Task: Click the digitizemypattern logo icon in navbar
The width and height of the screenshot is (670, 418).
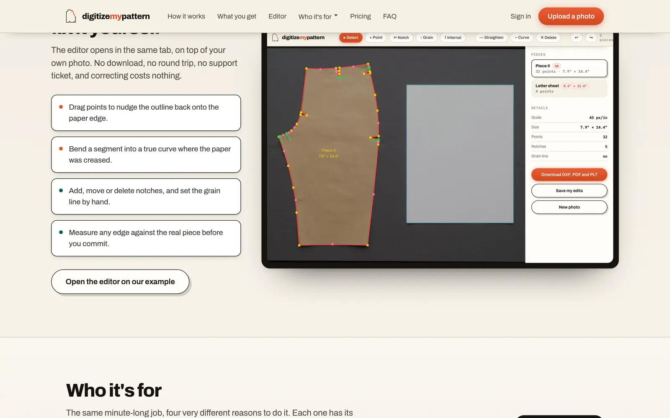Action: click(x=71, y=16)
